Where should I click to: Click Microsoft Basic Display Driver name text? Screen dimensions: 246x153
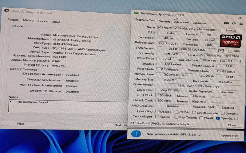(x=76, y=36)
